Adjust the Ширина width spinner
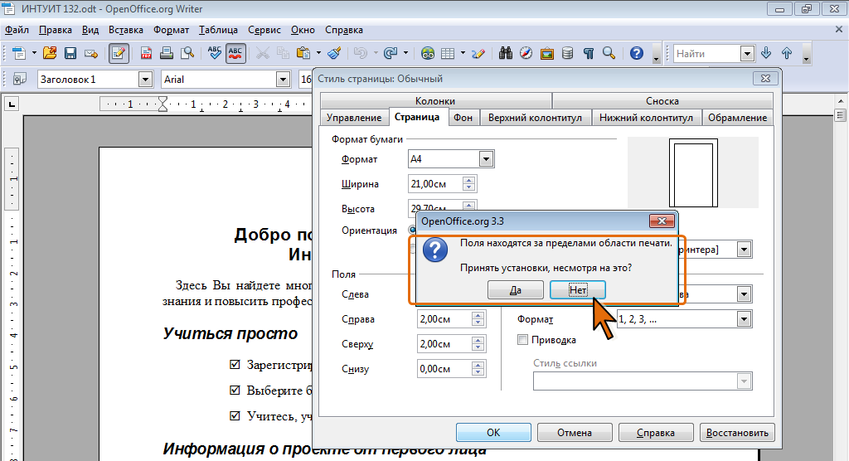This screenshot has height=461, width=849. 469,183
